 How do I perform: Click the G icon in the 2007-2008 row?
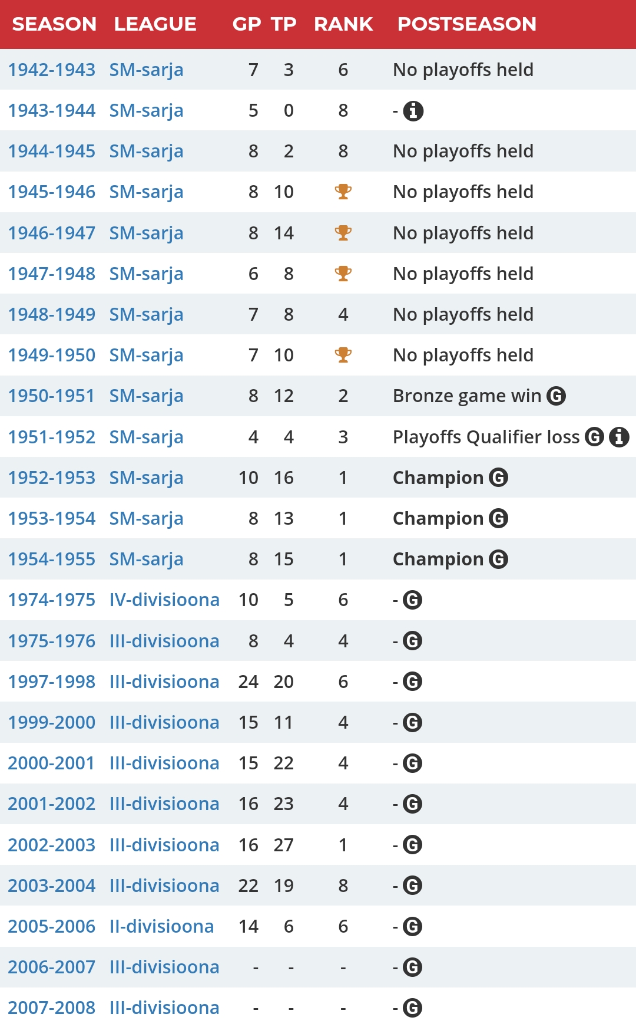412,1008
